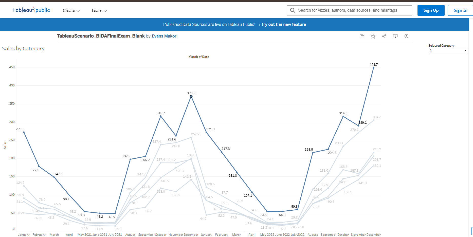Select the 448.7 peak data point

[374, 68]
